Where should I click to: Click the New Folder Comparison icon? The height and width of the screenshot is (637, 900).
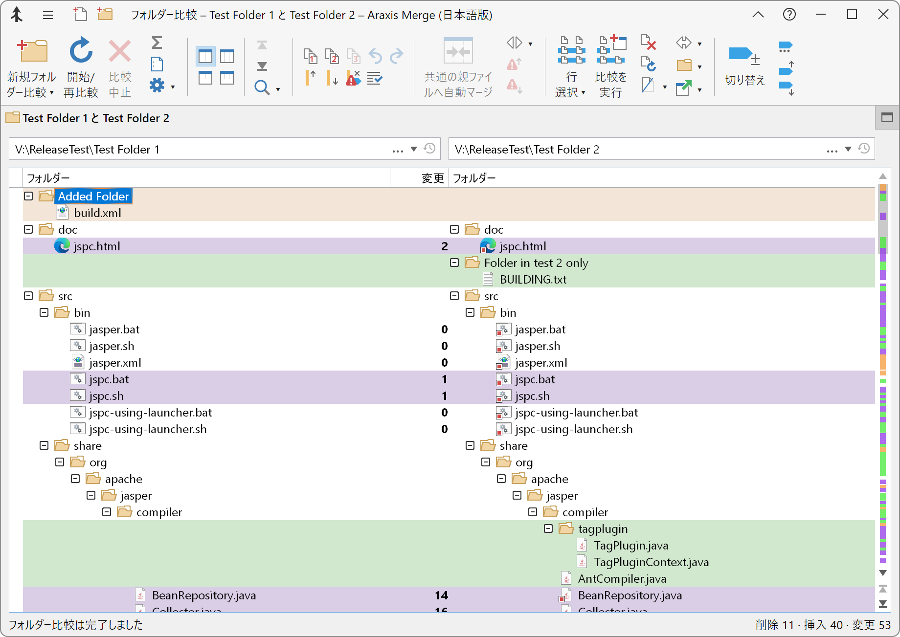point(32,51)
